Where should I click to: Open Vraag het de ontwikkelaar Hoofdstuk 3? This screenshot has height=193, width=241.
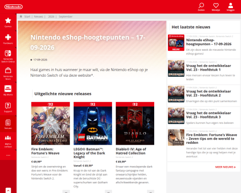tap(209, 115)
